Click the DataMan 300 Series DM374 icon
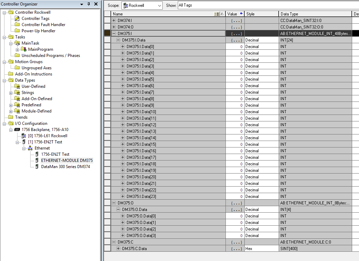This screenshot has height=261, width=359. coord(37,167)
